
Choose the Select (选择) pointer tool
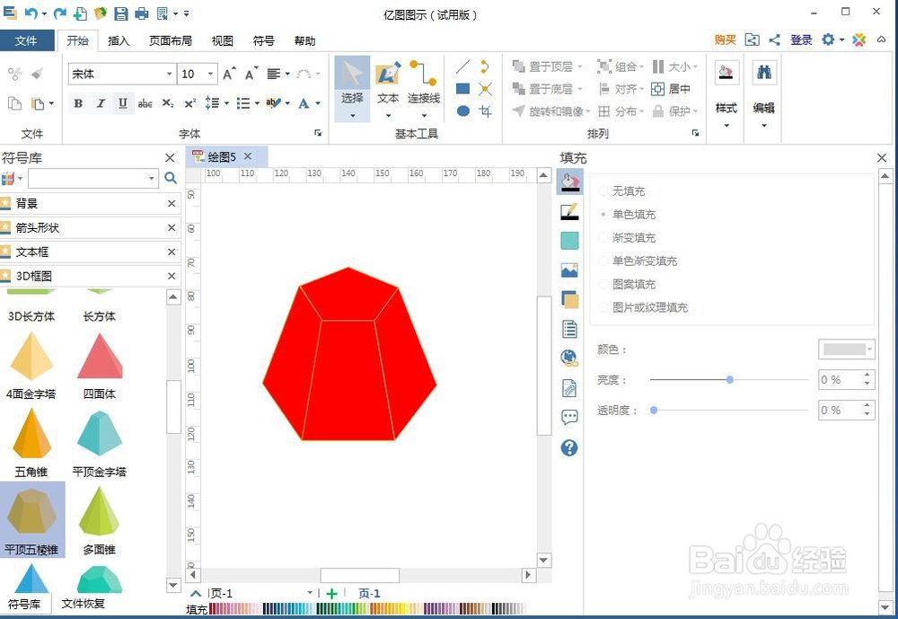pyautogui.click(x=352, y=88)
